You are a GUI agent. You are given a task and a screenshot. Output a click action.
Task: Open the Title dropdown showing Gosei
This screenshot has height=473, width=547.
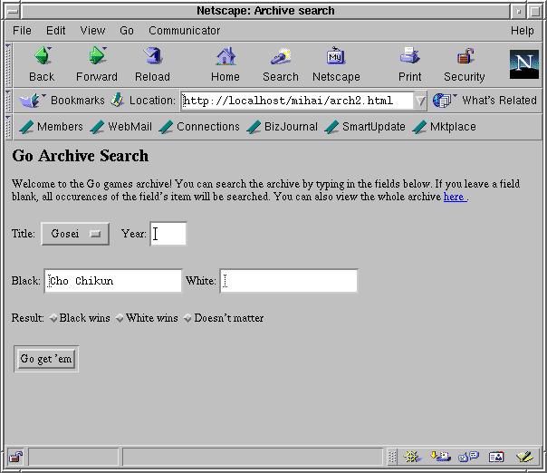click(75, 234)
